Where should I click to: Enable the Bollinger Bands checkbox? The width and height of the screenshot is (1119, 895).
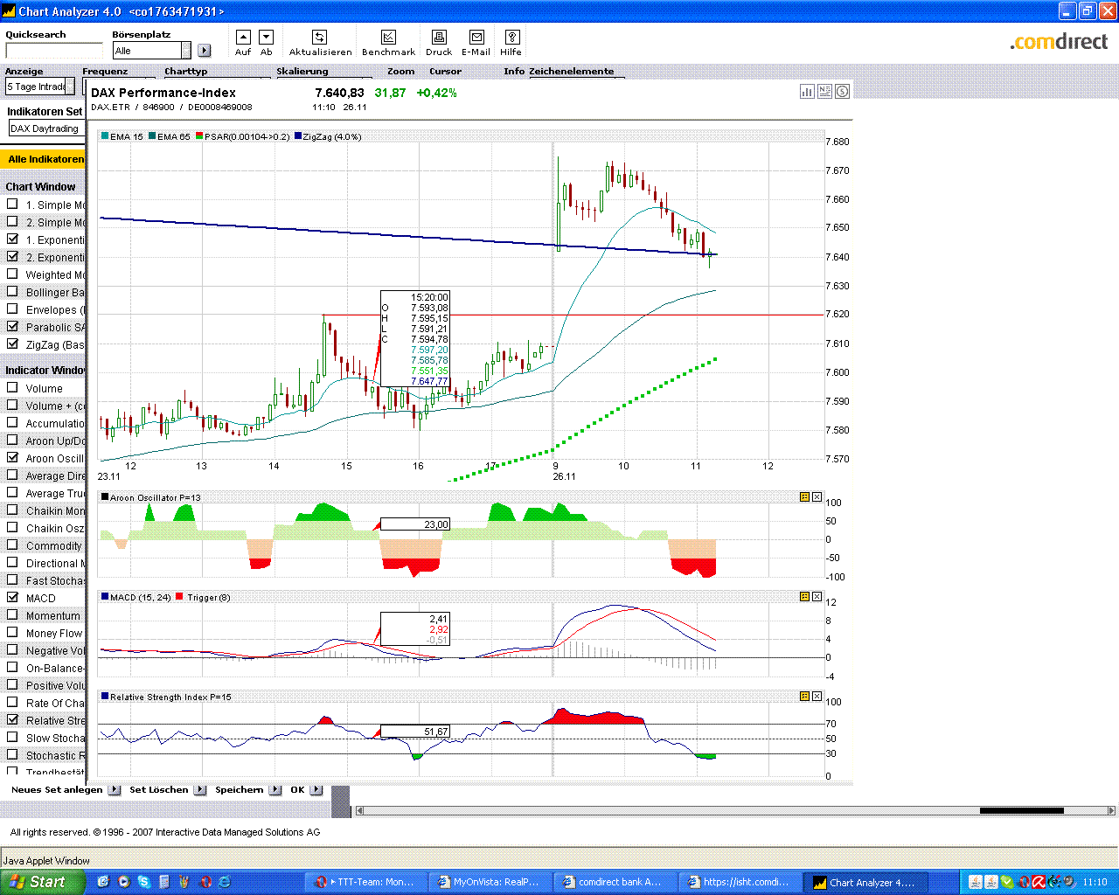coord(12,291)
